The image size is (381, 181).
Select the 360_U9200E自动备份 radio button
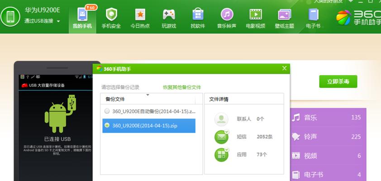107,111
